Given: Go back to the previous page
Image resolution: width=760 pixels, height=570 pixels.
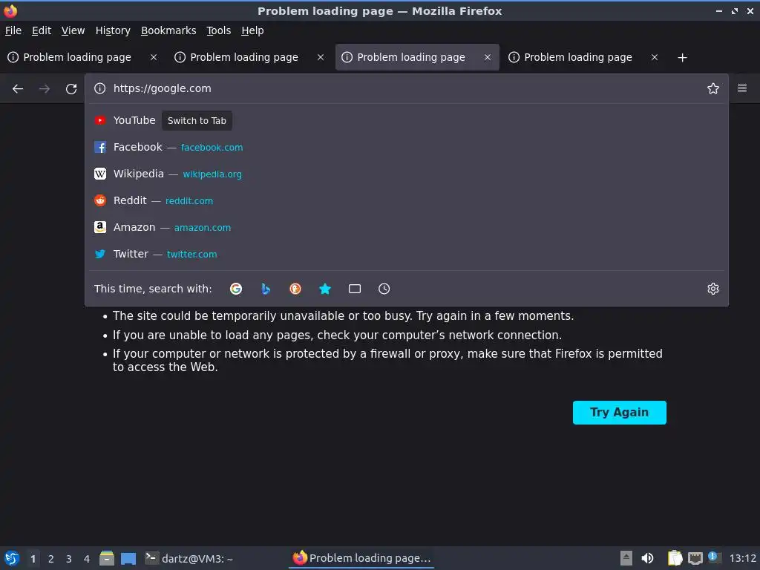Looking at the screenshot, I should 18,89.
